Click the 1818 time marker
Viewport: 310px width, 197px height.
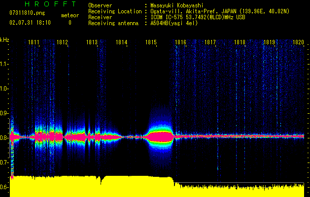pyautogui.click(x=240, y=42)
